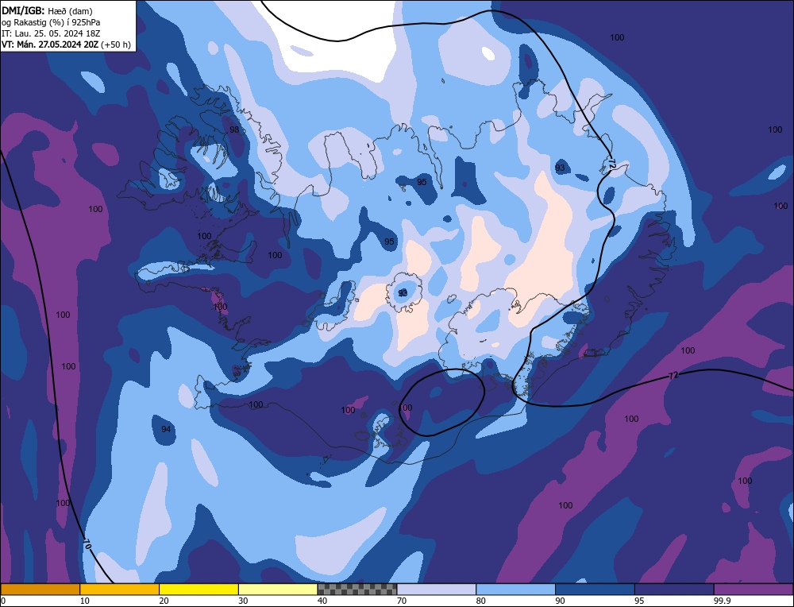The height and width of the screenshot is (607, 794).
Task: Click the 'DMI/IGB: Hæð (dam)' title line
Action: (47, 10)
